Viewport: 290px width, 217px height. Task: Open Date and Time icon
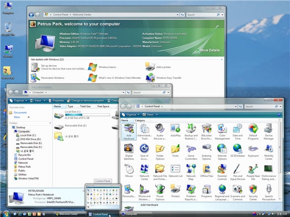[238, 132]
